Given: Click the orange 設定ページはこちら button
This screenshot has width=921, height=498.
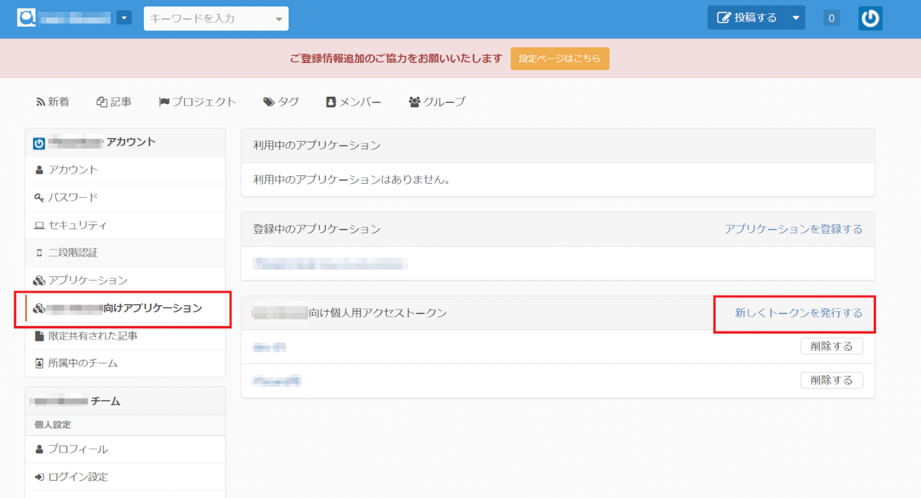Looking at the screenshot, I should tap(559, 59).
